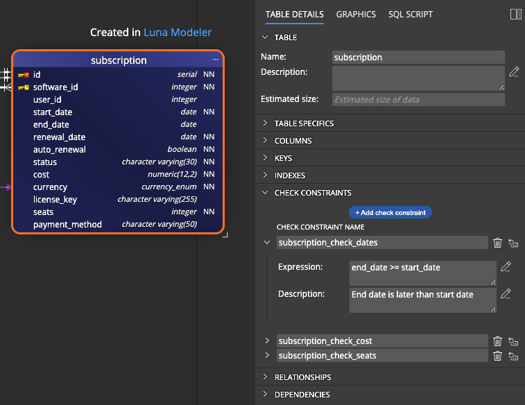Delete the subscription_check_seats constraint
Image resolution: width=525 pixels, height=405 pixels.
[x=497, y=356]
